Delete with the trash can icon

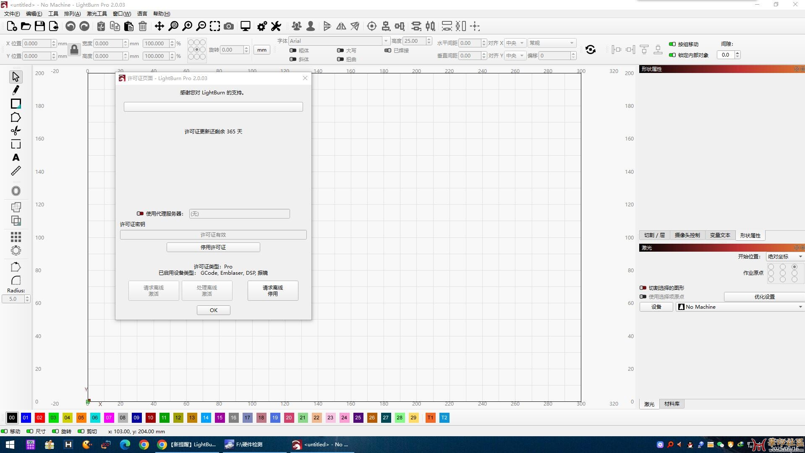pyautogui.click(x=143, y=26)
